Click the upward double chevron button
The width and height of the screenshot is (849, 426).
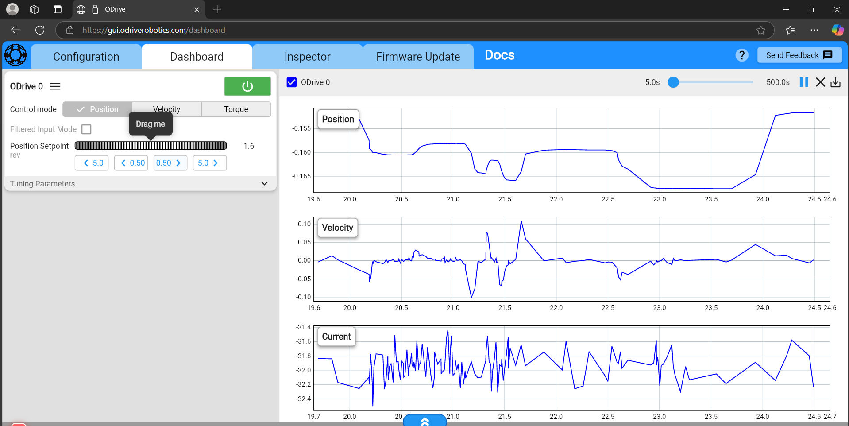pos(425,421)
